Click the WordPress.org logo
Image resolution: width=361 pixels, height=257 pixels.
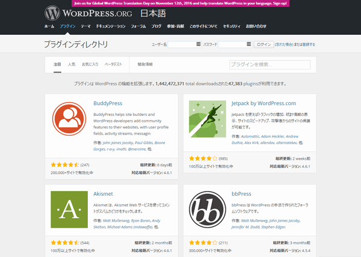[88, 13]
